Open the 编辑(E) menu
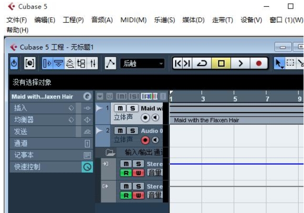304x213 pixels. point(45,20)
